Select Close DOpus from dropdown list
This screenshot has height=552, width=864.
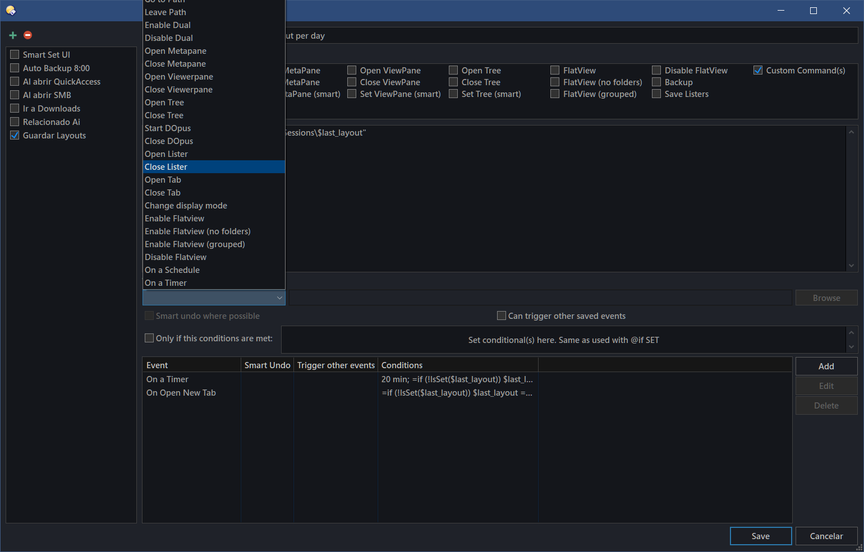[214, 141]
